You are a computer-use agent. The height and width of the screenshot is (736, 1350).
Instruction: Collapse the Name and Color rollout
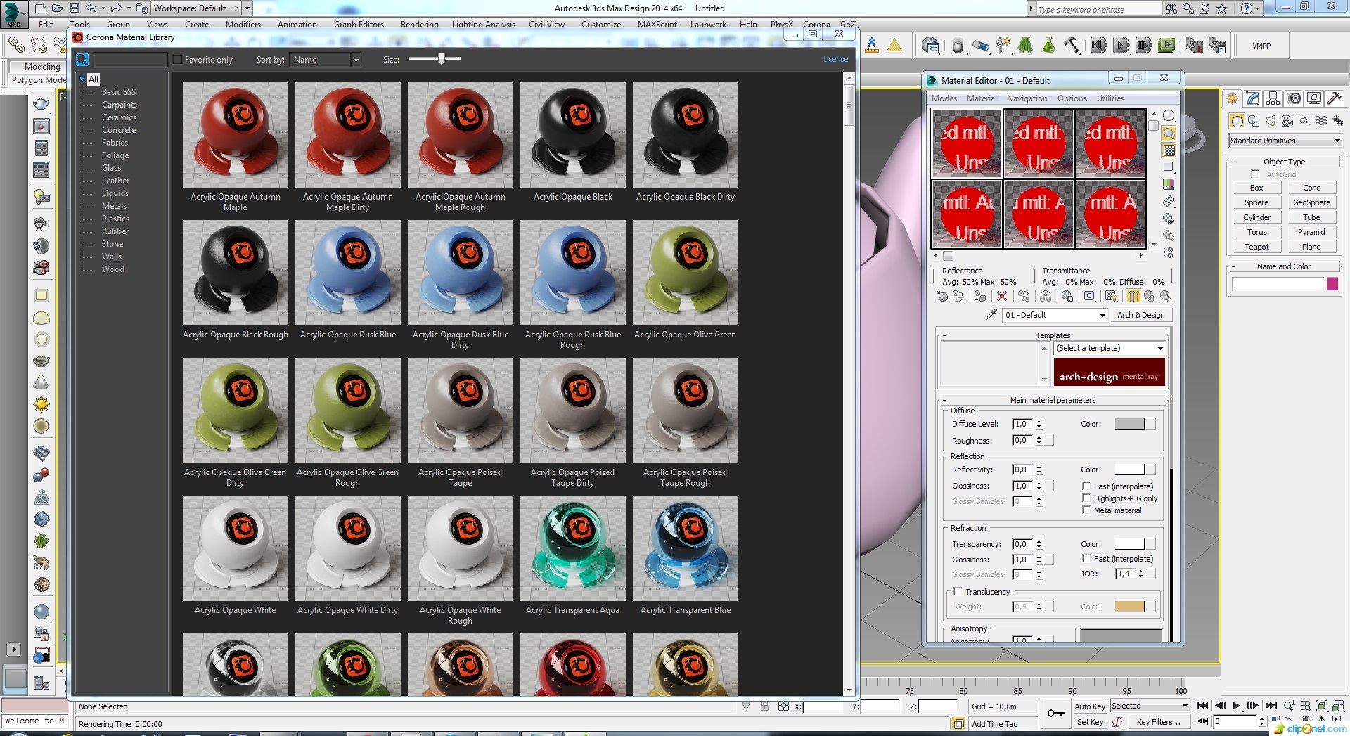coord(1233,266)
